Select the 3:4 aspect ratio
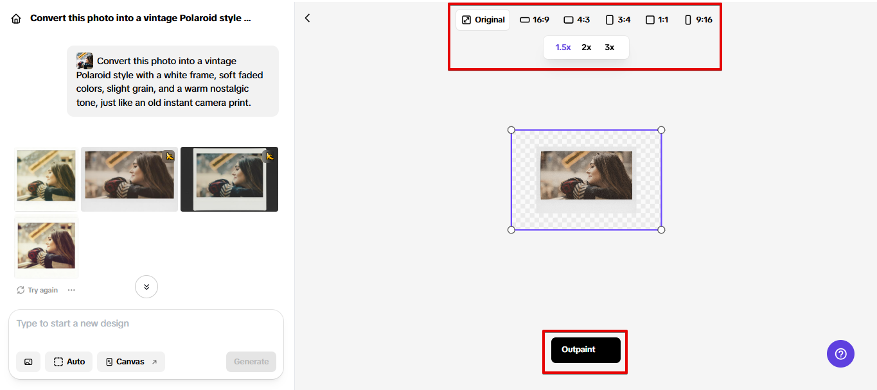Viewport: 877px width, 390px height. [617, 20]
